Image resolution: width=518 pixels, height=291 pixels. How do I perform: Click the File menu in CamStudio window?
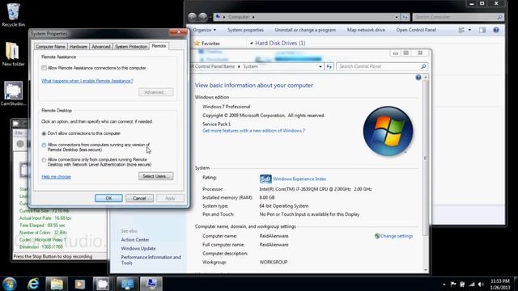[x=19, y=133]
